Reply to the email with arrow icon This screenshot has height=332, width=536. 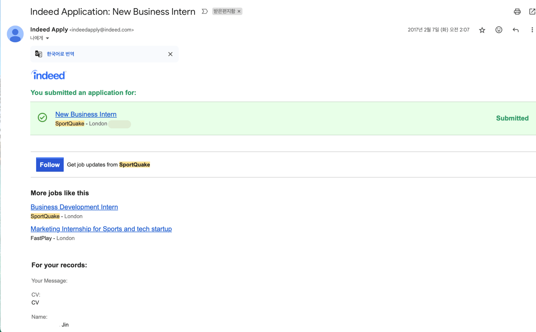tap(515, 30)
